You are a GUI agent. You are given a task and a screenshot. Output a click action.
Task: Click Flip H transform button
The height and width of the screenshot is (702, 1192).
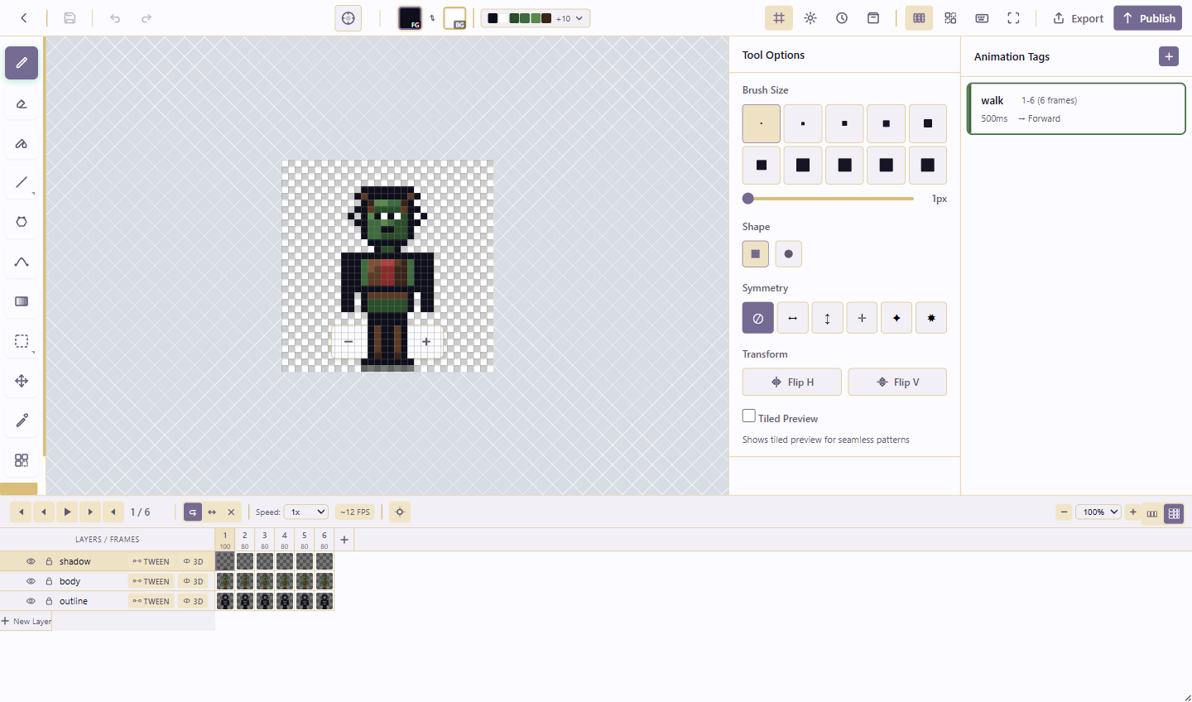[792, 382]
